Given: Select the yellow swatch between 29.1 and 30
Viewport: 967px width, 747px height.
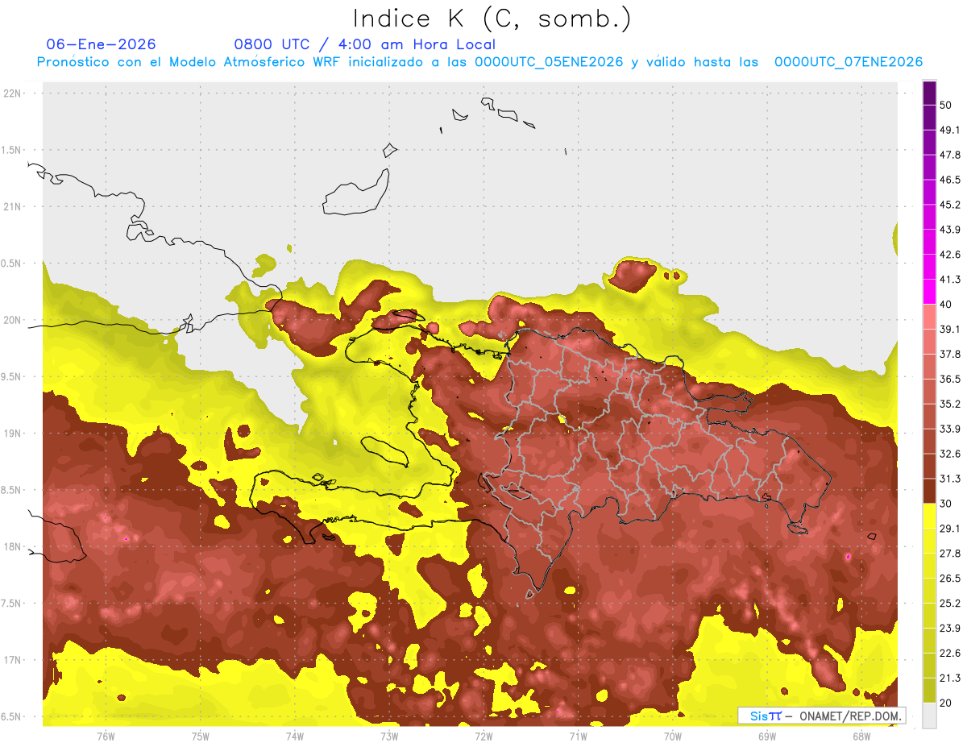Looking at the screenshot, I should point(929,516).
